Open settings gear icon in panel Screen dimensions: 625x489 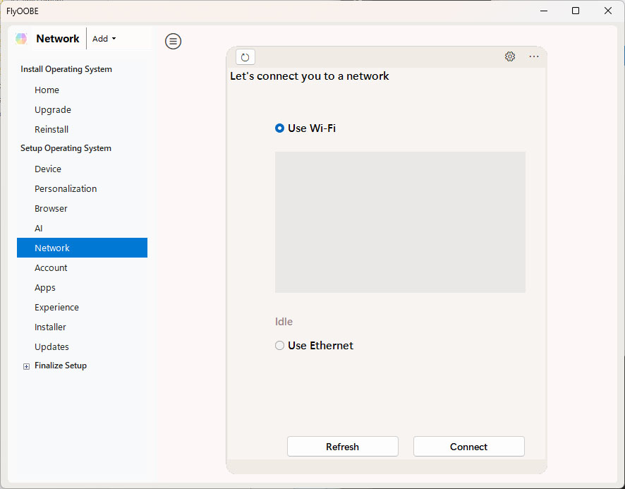[x=510, y=56]
